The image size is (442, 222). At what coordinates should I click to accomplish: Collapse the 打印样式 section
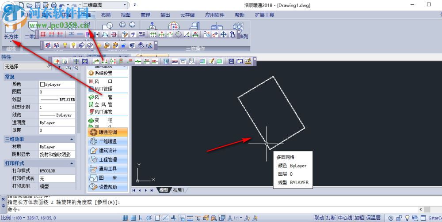tap(72, 163)
